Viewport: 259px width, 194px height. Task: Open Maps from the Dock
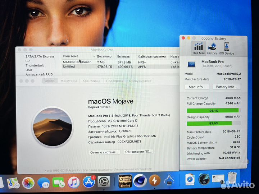(13, 183)
